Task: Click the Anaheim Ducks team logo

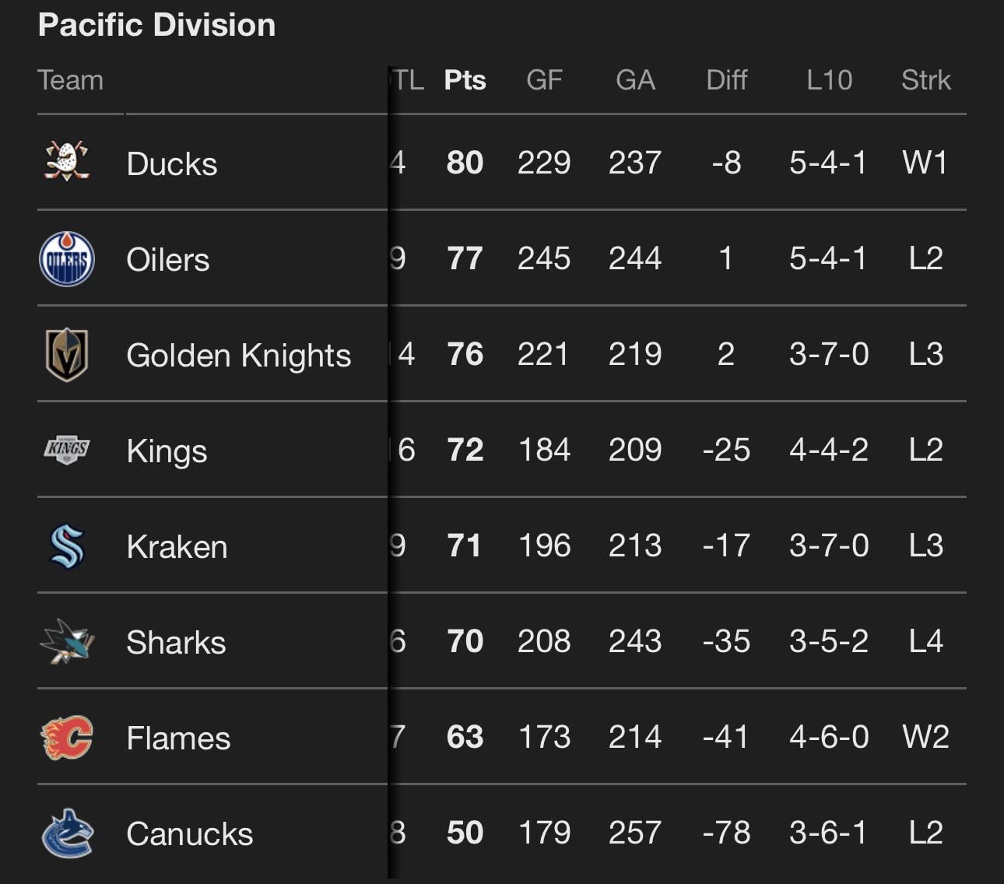Action: coord(67,162)
